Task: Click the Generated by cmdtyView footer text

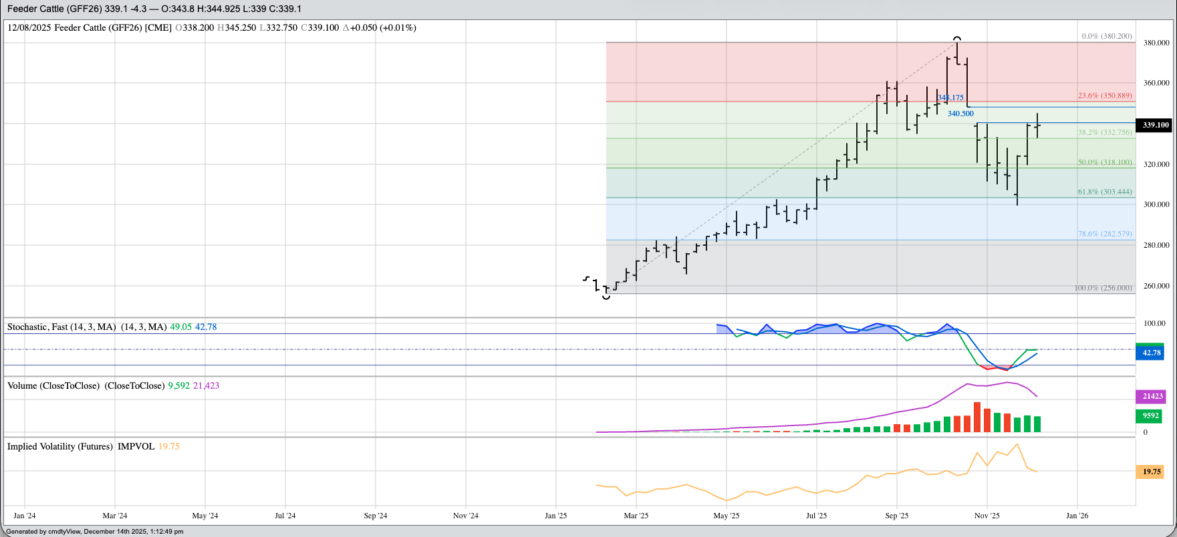Action: 94,532
